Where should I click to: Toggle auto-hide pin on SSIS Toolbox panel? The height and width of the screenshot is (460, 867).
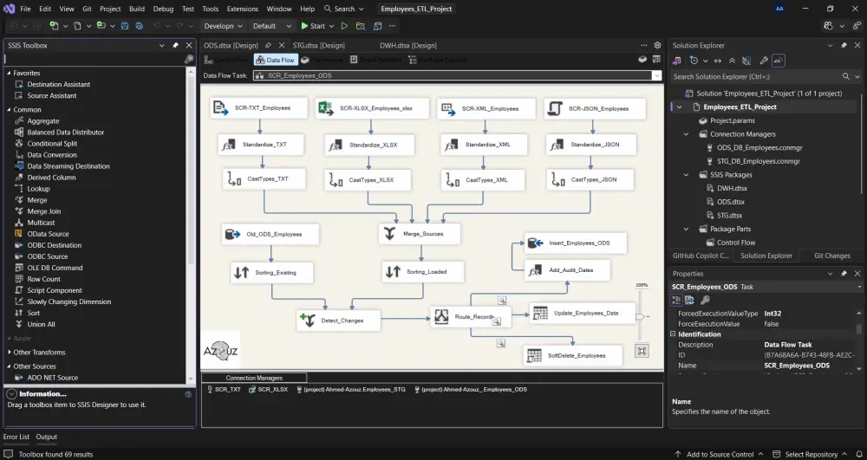click(x=175, y=45)
